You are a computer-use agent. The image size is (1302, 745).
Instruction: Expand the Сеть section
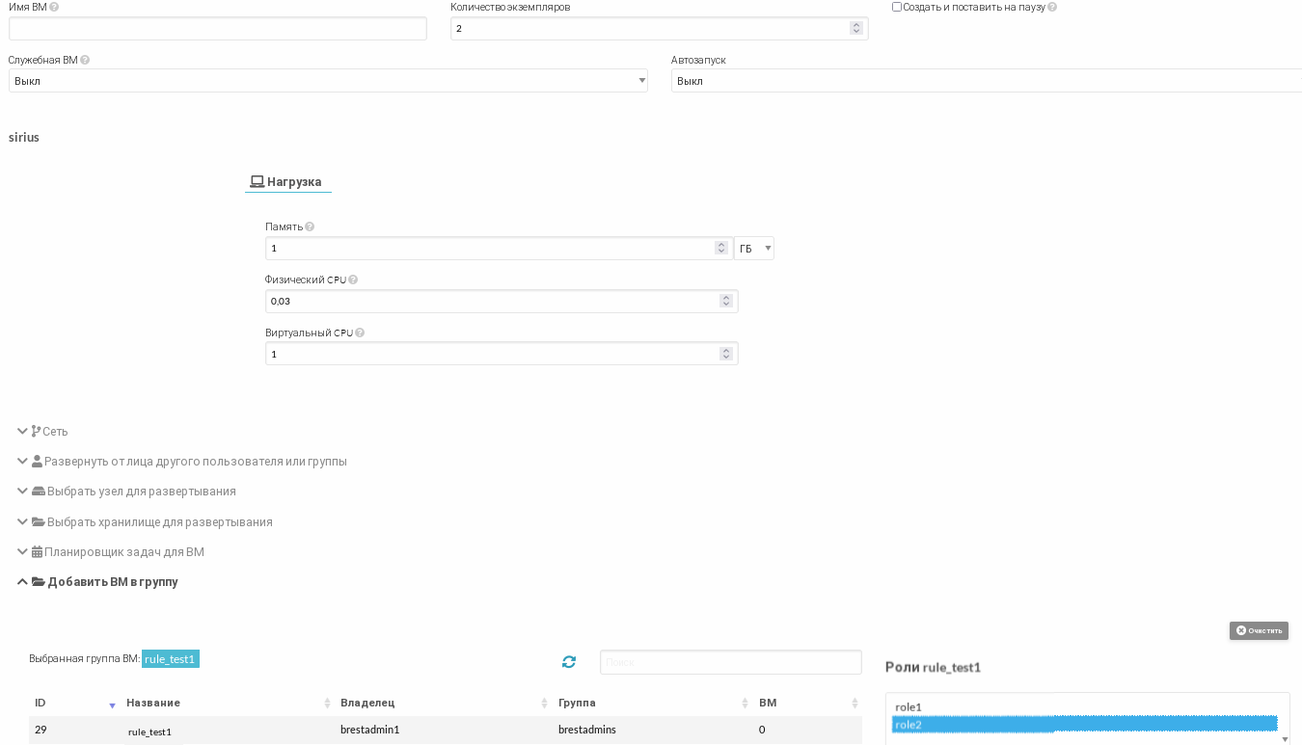click(55, 432)
